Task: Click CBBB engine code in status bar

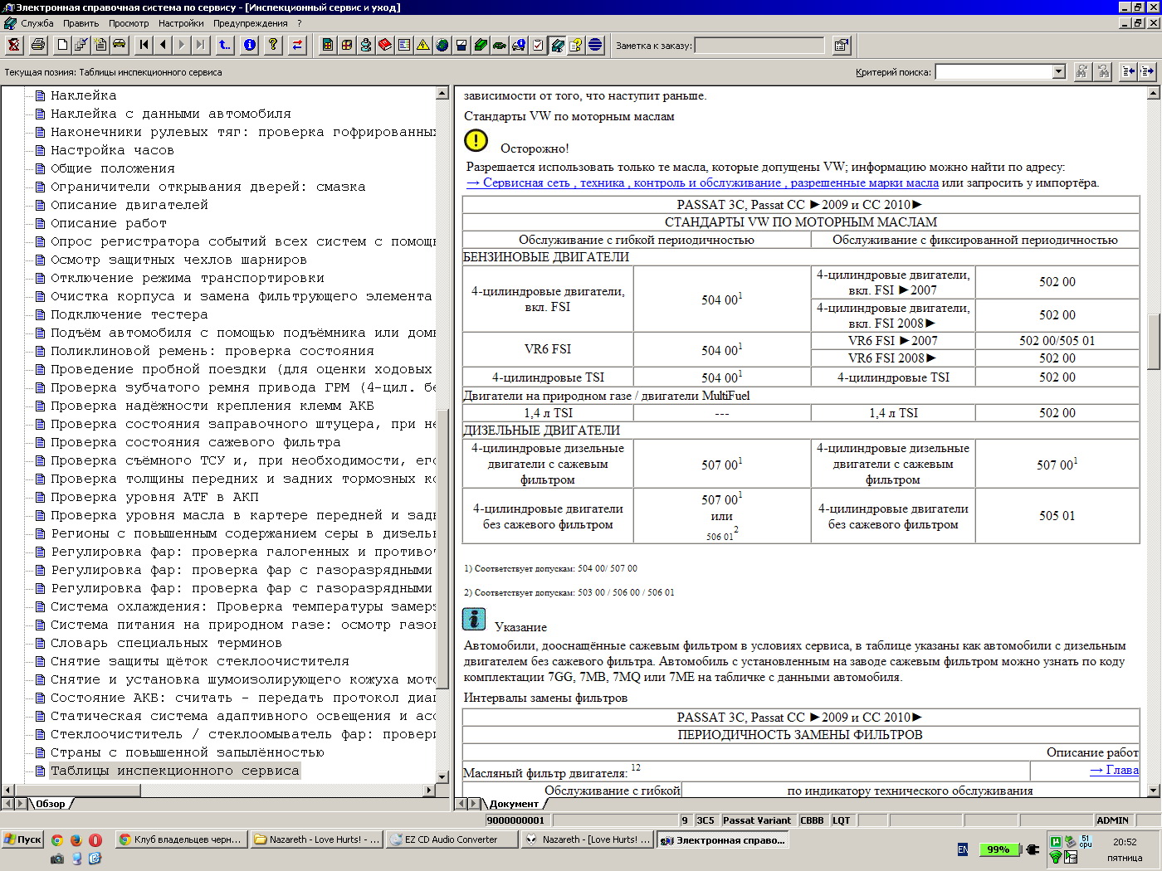Action: click(812, 820)
